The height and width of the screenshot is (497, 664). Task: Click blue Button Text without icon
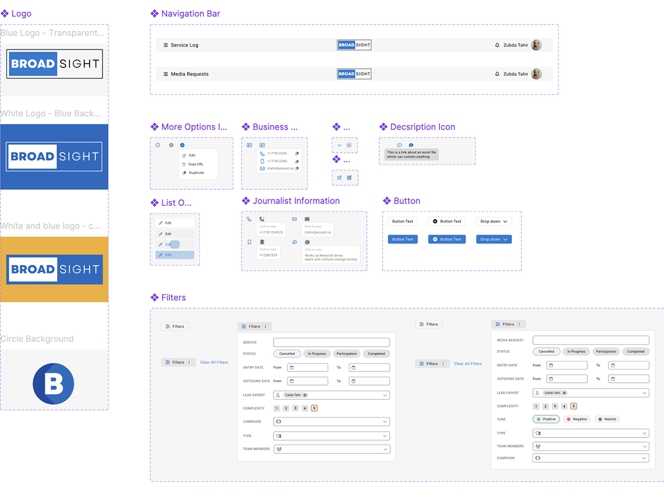[x=403, y=239]
